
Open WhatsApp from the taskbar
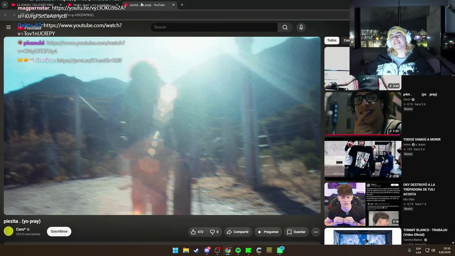(280, 250)
